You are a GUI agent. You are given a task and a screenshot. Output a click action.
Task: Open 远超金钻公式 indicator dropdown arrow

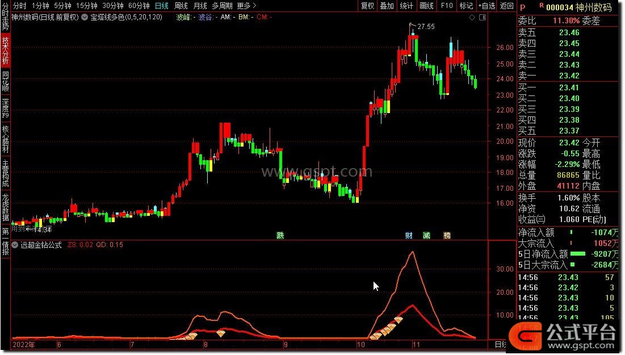point(15,245)
